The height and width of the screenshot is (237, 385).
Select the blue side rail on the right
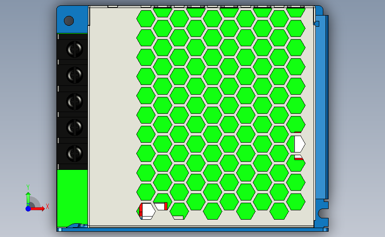pos(321,107)
